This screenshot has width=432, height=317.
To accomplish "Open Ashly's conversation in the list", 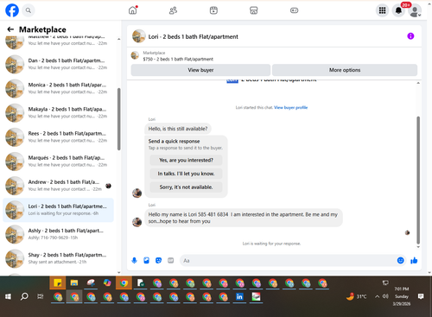I will click(x=58, y=234).
